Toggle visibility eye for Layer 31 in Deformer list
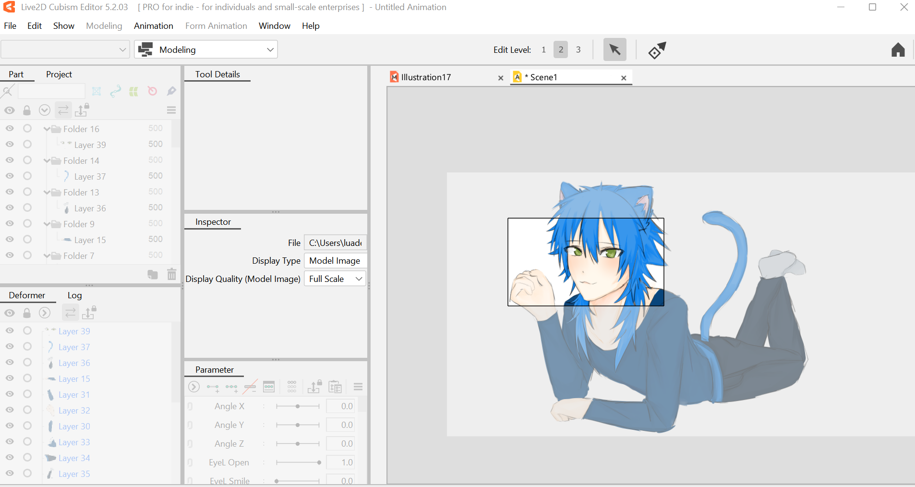 (x=10, y=394)
